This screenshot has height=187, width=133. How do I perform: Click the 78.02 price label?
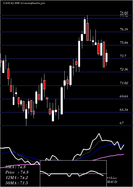(124, 13)
